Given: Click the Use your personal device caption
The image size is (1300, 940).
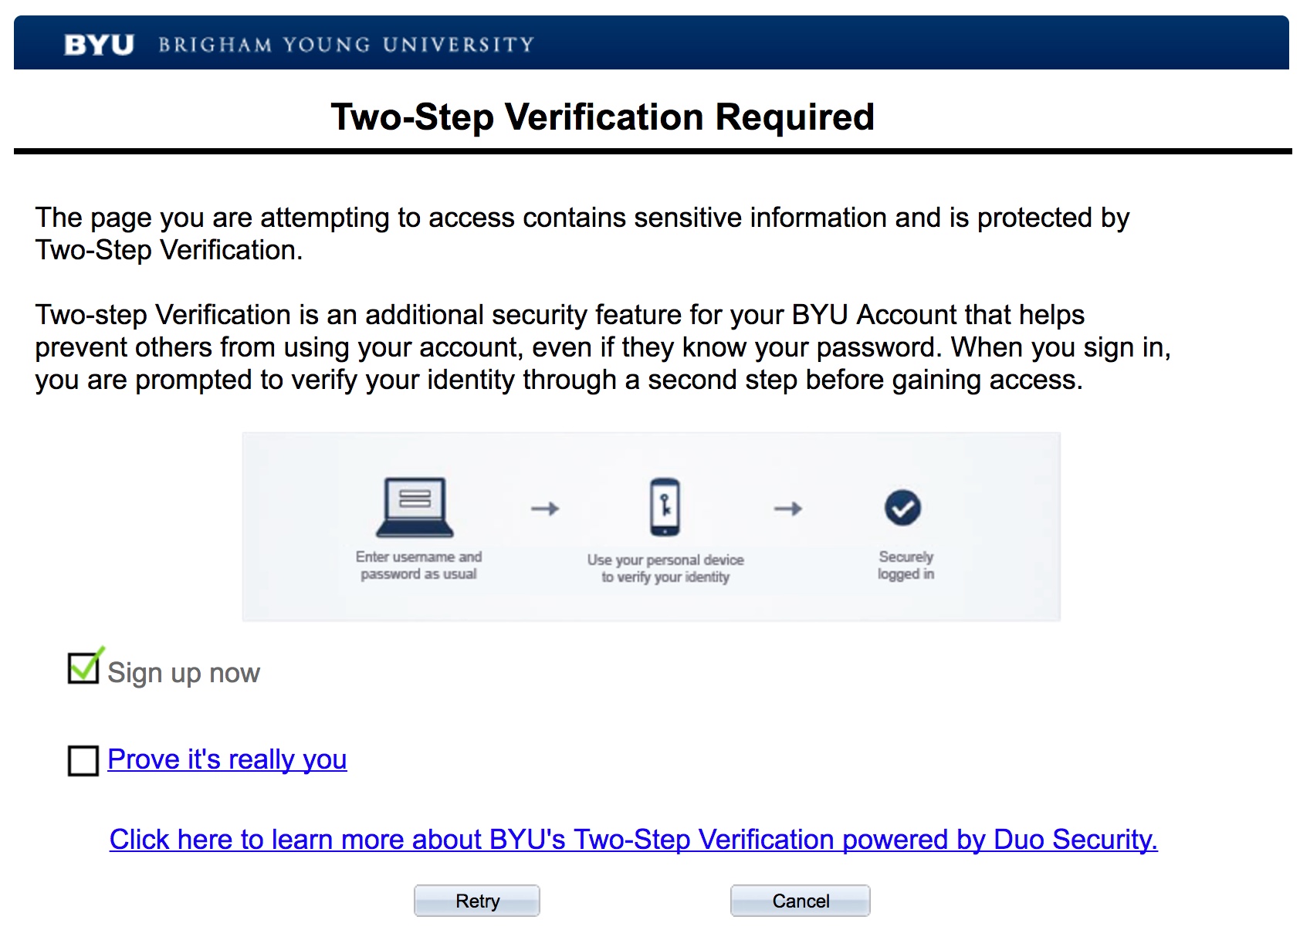Looking at the screenshot, I should (x=665, y=568).
